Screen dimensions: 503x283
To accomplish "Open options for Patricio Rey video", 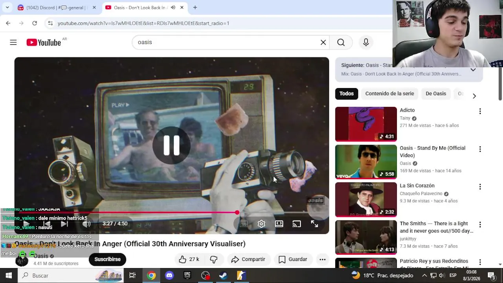I will point(480,263).
